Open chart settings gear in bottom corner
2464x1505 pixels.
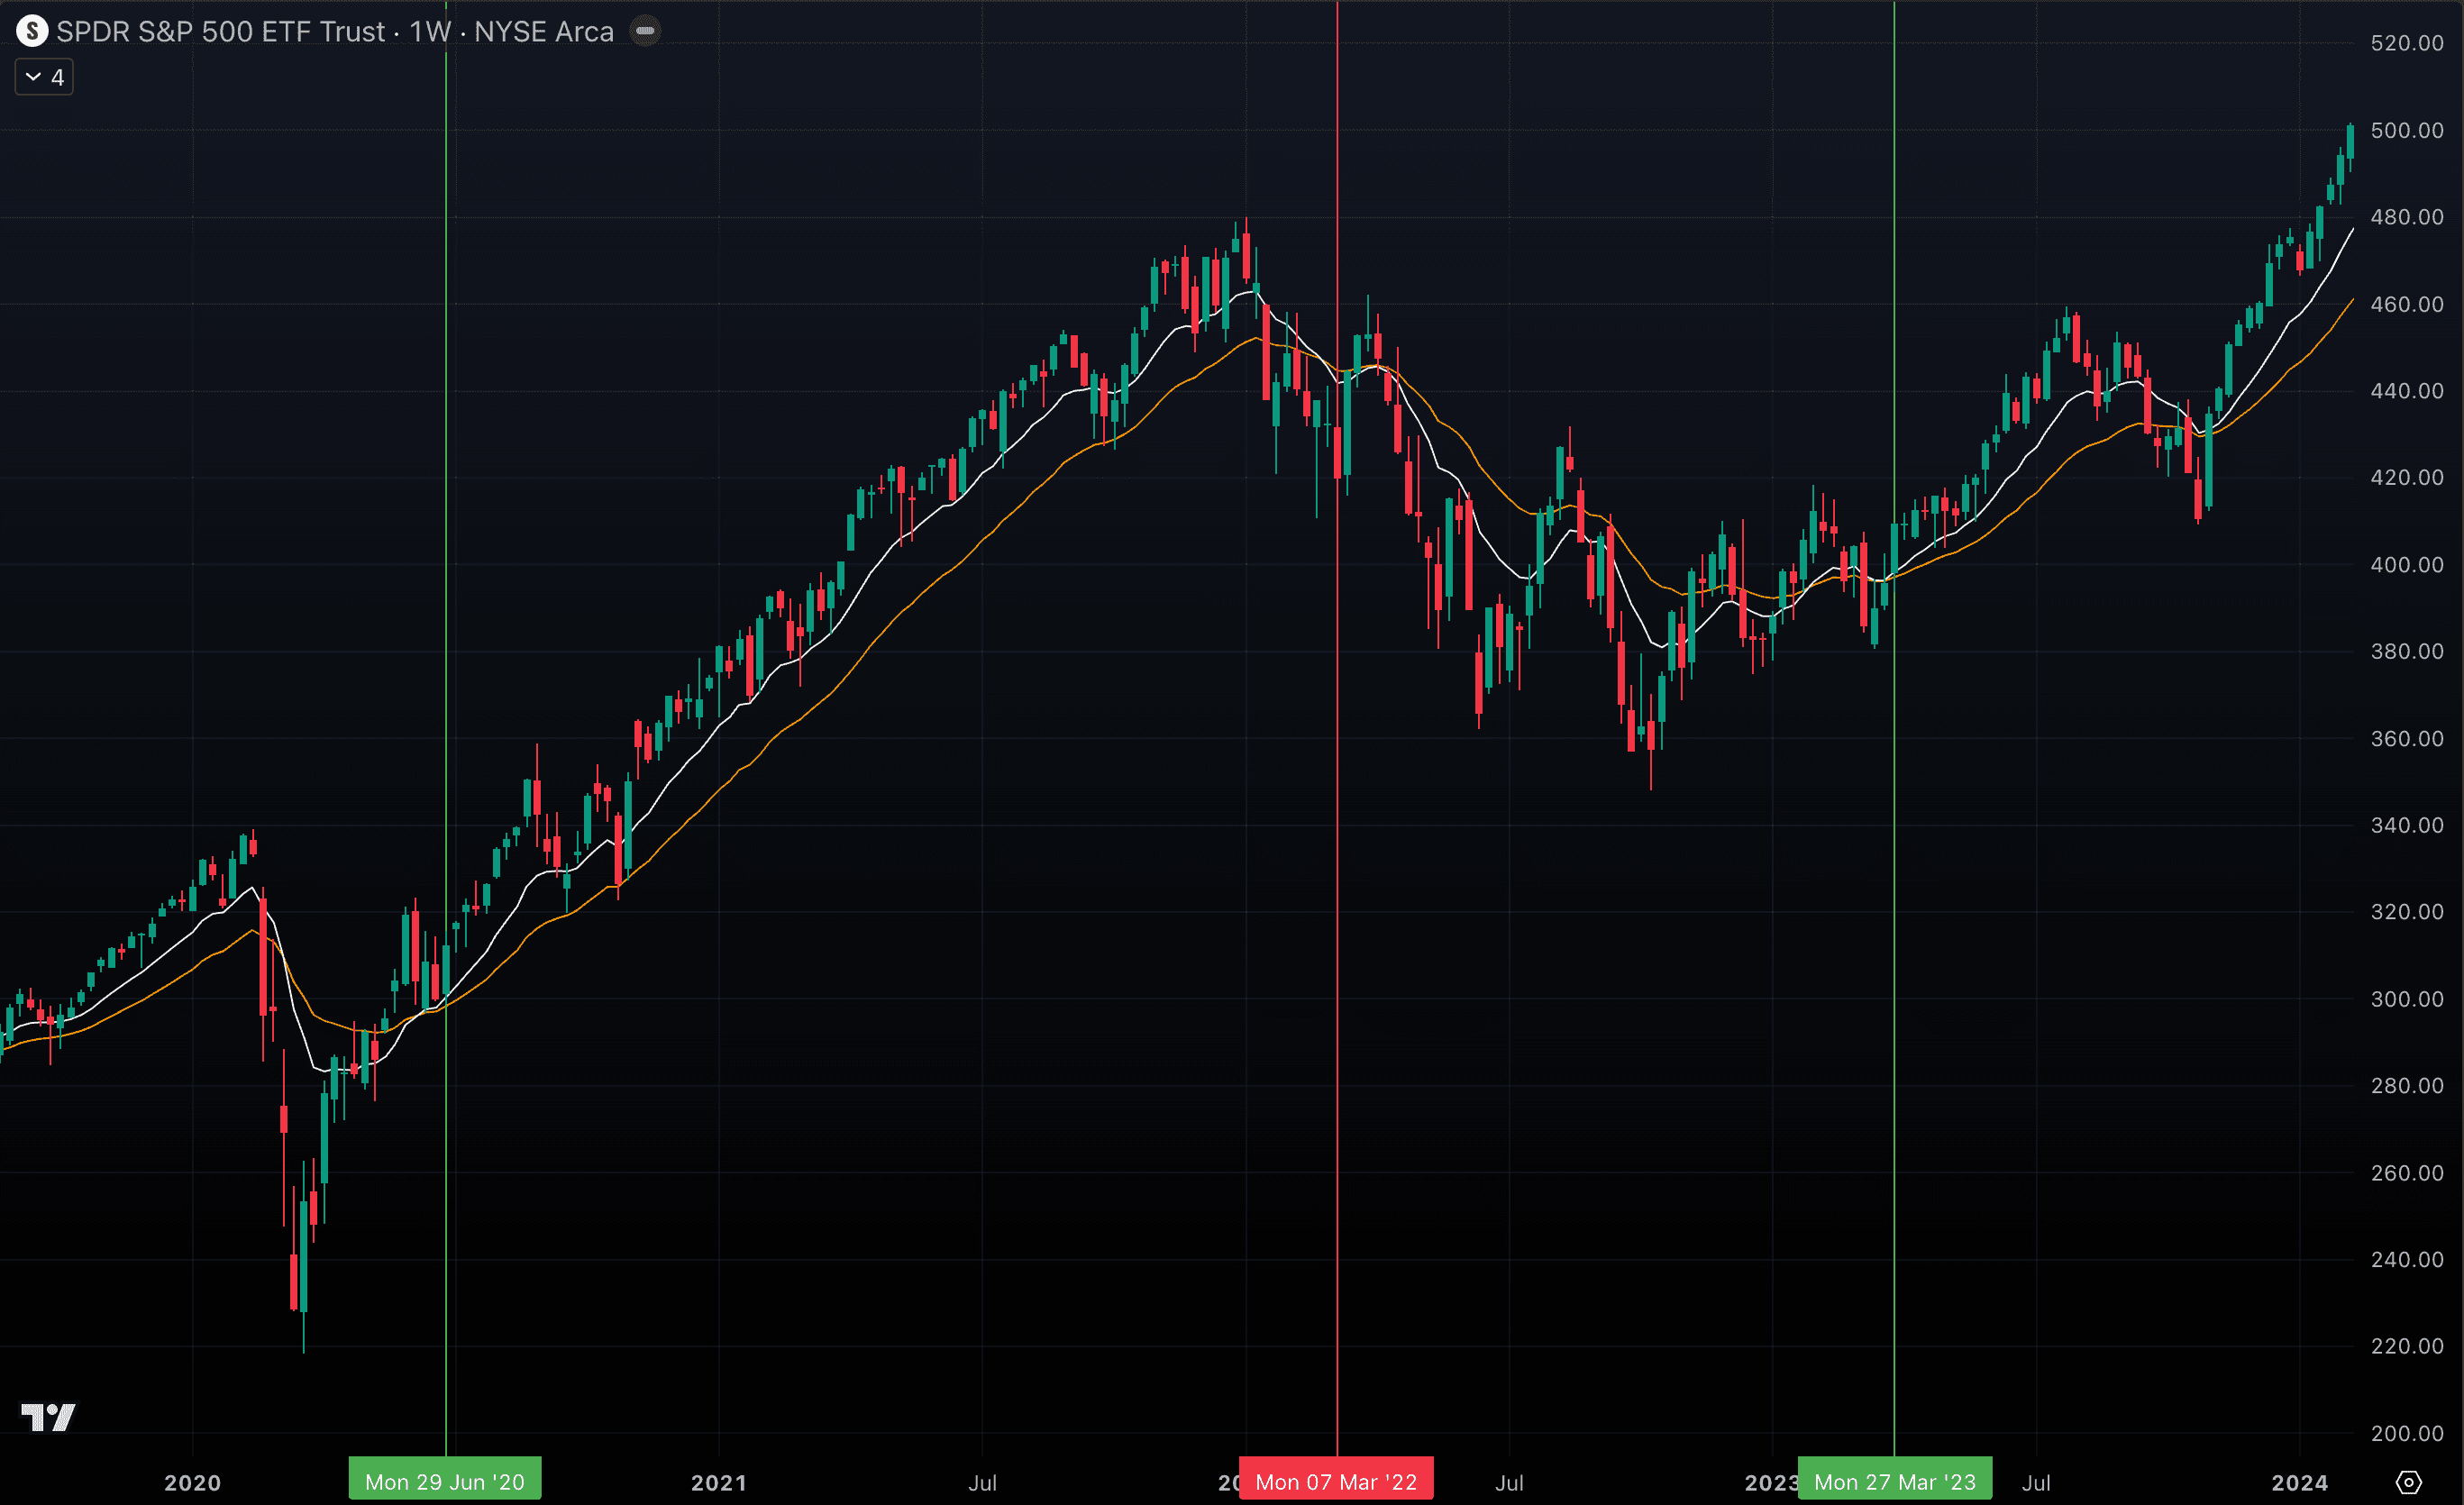pyautogui.click(x=2409, y=1482)
